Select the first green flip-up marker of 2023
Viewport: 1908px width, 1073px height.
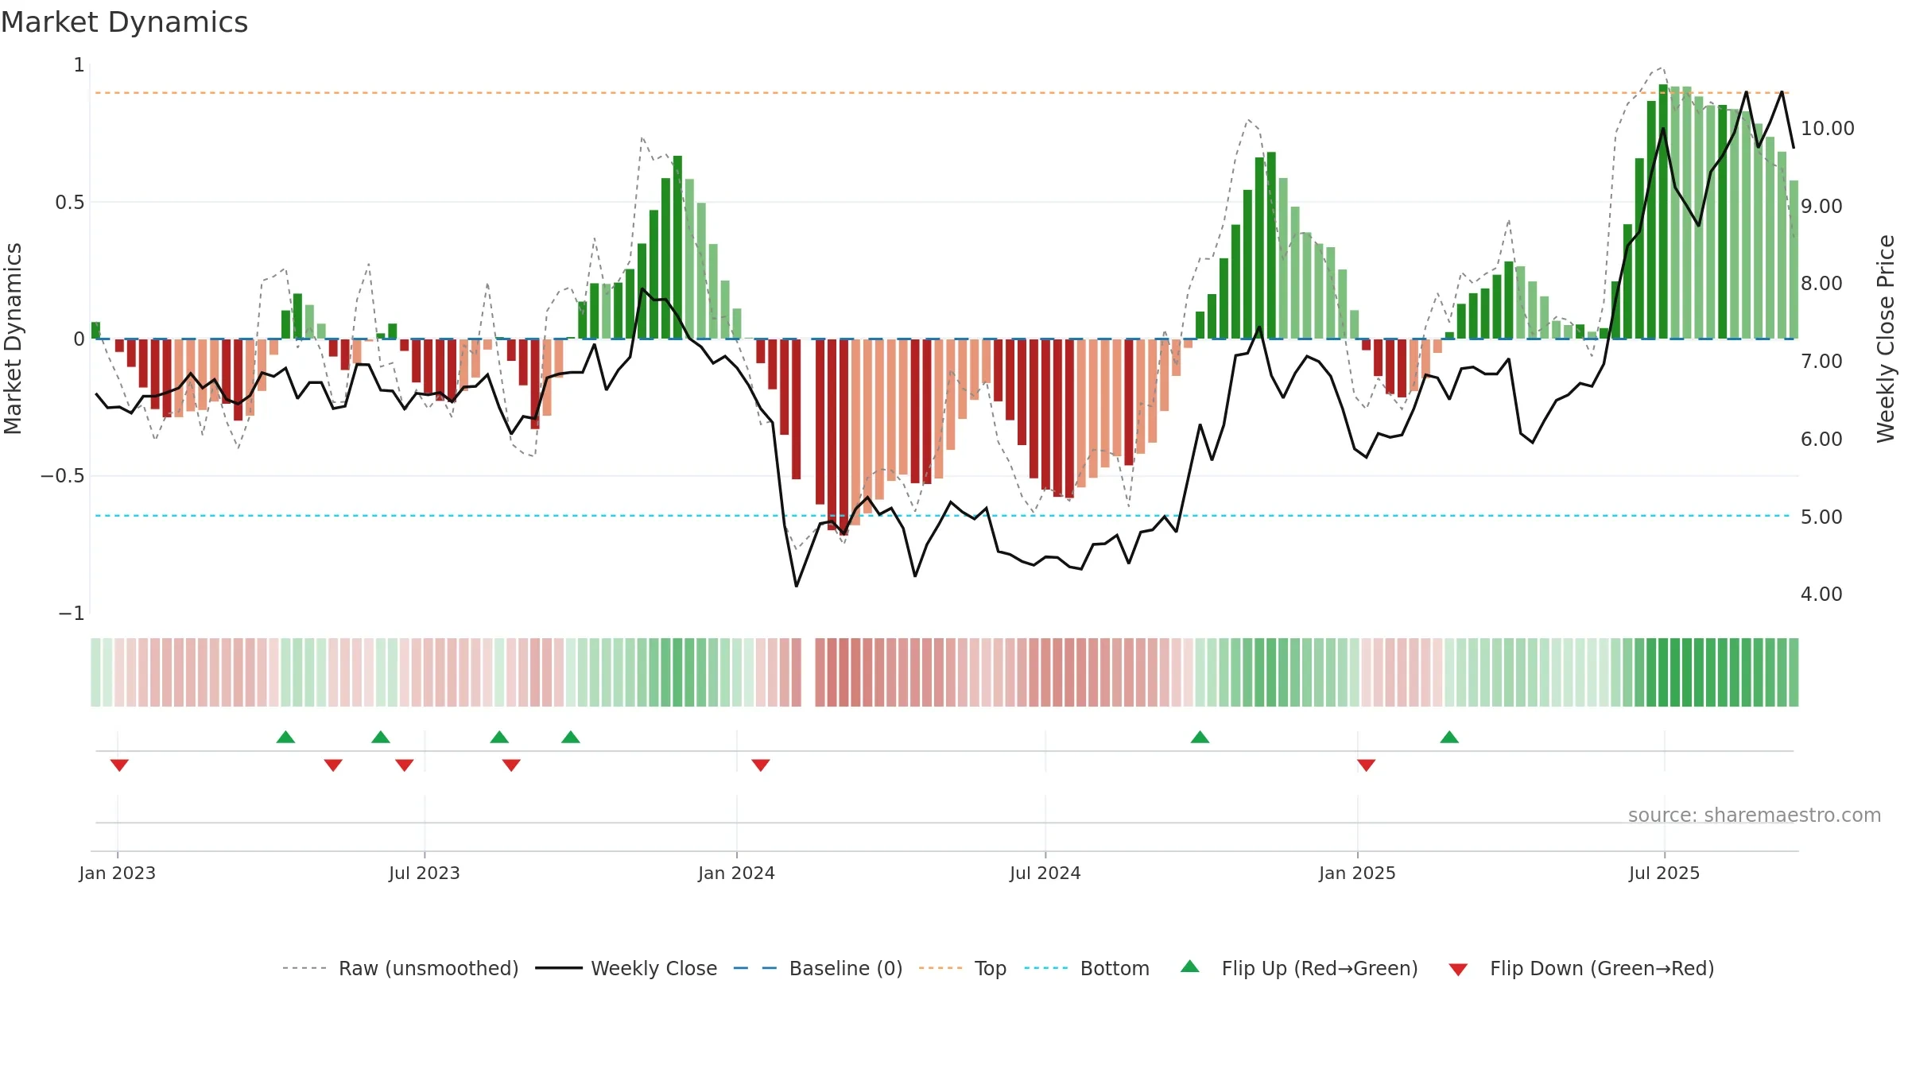click(285, 737)
